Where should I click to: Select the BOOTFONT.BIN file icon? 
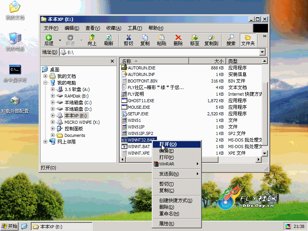click(x=124, y=81)
